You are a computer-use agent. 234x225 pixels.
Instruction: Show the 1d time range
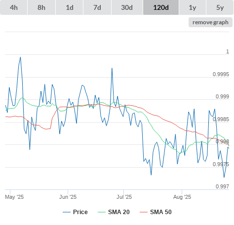(70, 7)
